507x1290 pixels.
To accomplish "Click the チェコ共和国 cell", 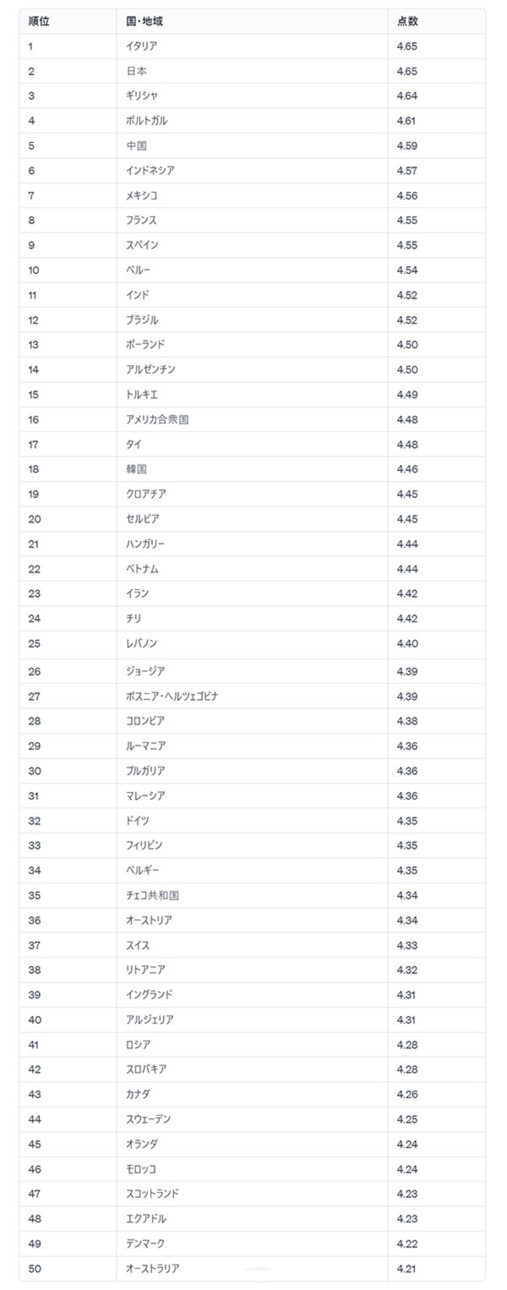I will point(153,895).
